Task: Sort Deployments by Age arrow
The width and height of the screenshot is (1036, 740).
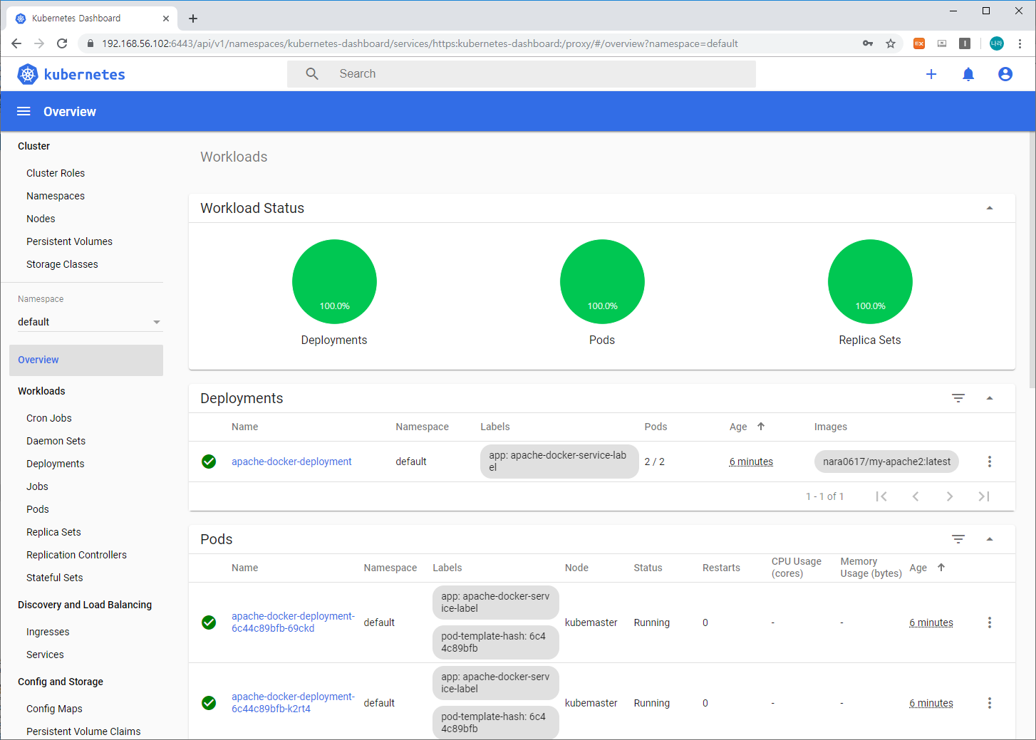Action: point(761,427)
